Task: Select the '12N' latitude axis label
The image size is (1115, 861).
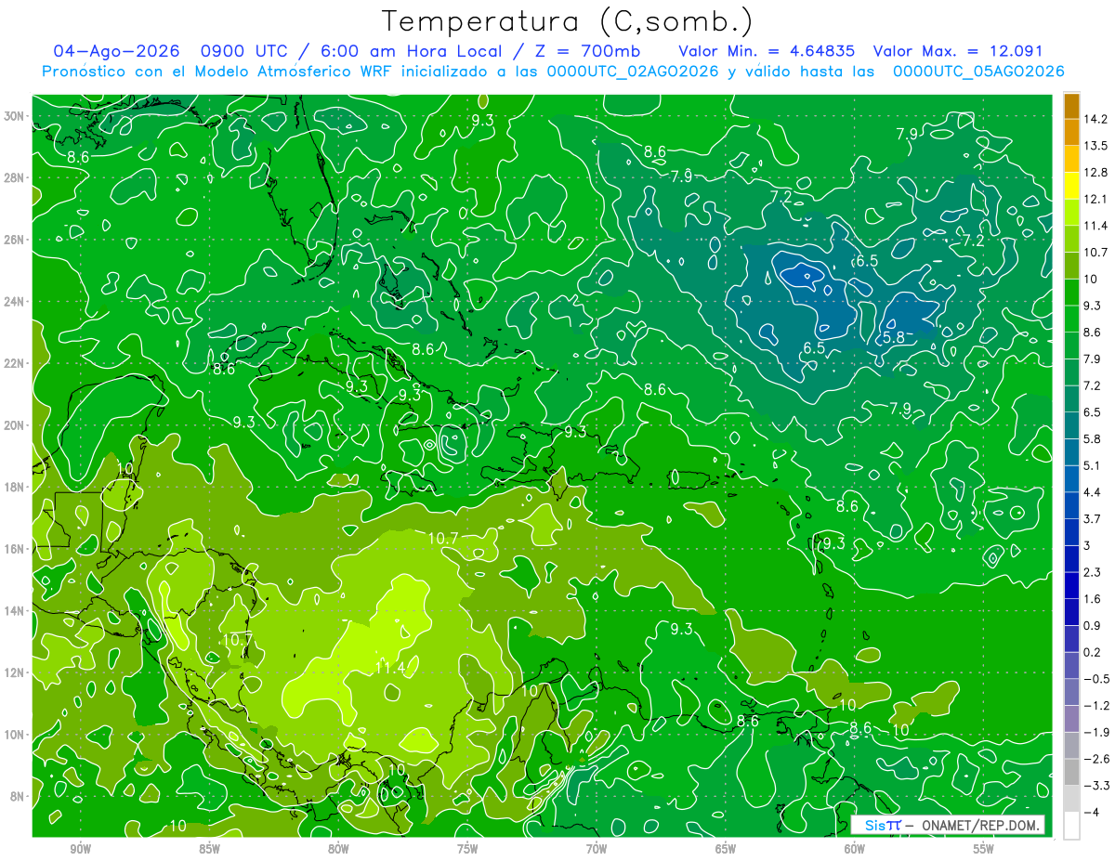Action: click(x=14, y=672)
